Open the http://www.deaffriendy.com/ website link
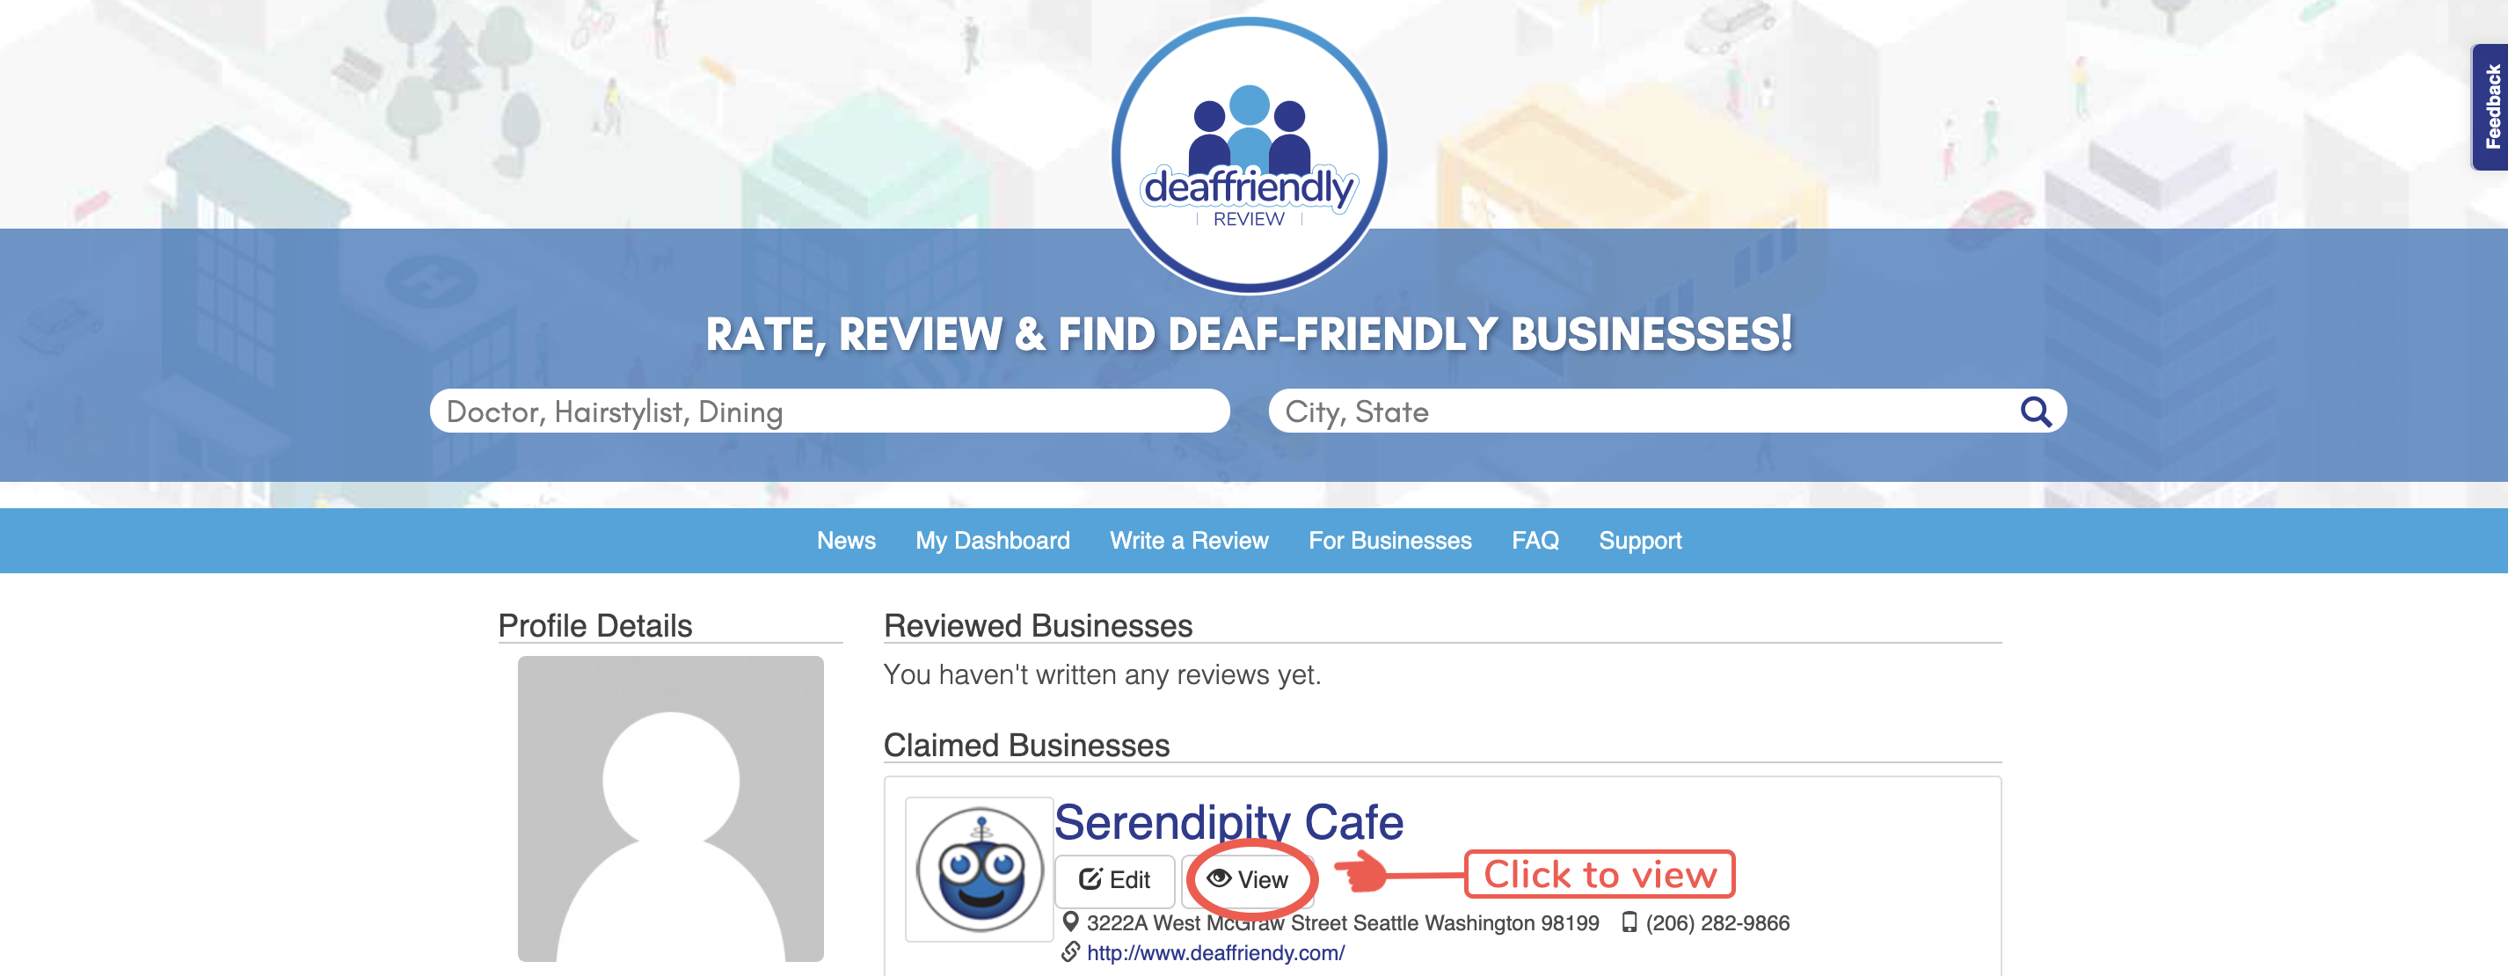Screen dimensions: 2508x976 coord(1215,952)
